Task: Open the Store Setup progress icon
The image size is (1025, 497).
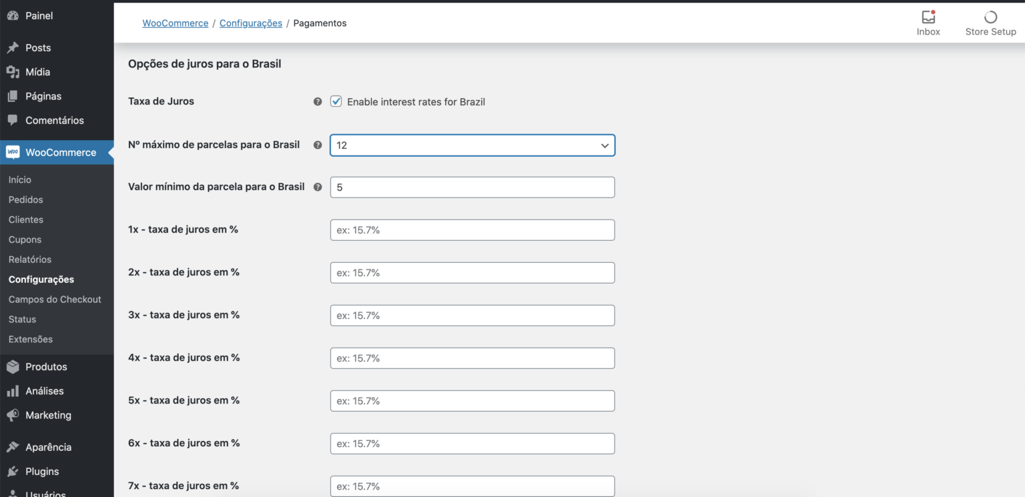Action: coord(990,17)
